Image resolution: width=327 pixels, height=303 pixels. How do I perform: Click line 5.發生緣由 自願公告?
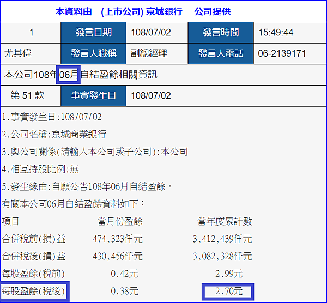[x=87, y=186]
